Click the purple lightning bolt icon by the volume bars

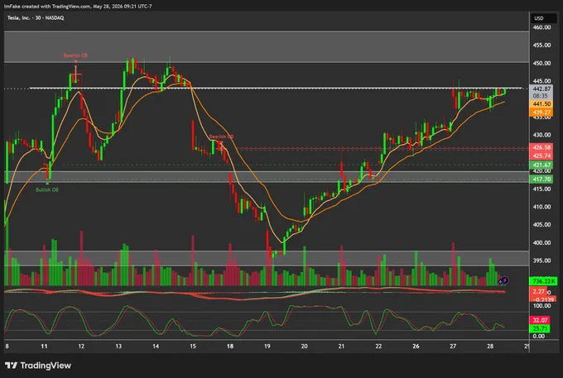coord(504,280)
